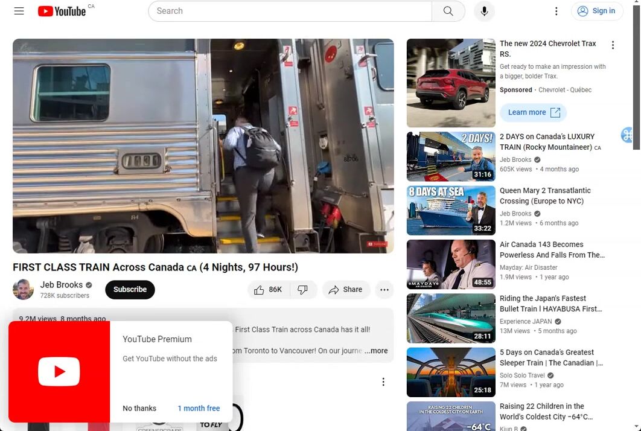Open 'Raising 22 Children' video title
The image size is (641, 431).
(546, 412)
